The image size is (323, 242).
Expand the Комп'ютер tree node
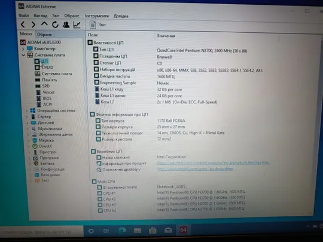[23, 49]
